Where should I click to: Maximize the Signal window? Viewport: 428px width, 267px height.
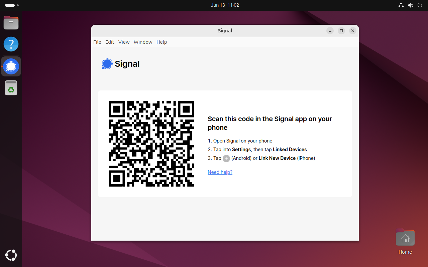341,31
